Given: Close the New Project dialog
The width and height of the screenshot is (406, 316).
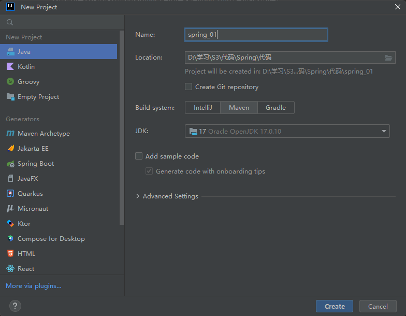Looking at the screenshot, I should (x=398, y=7).
